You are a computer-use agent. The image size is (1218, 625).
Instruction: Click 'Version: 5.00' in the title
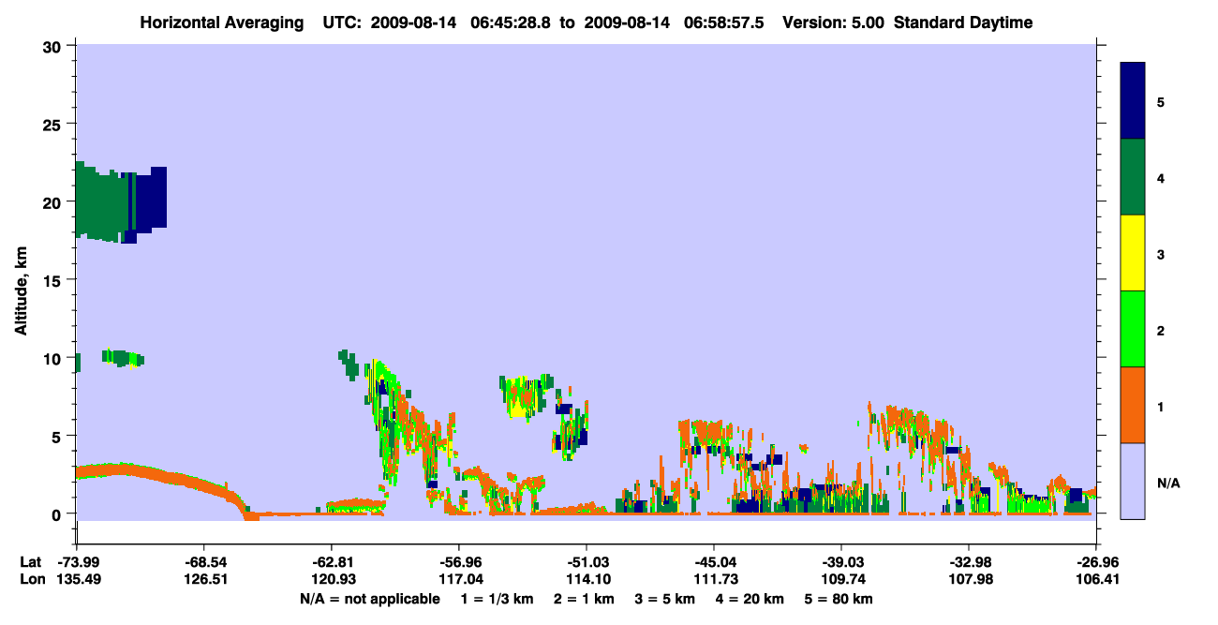(x=834, y=22)
